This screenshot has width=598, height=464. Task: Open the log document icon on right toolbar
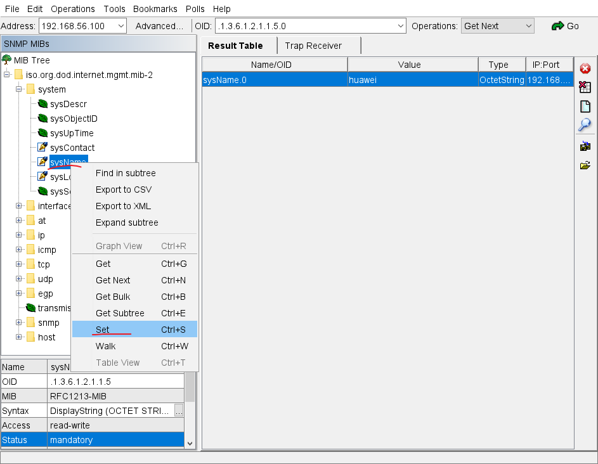pos(585,106)
